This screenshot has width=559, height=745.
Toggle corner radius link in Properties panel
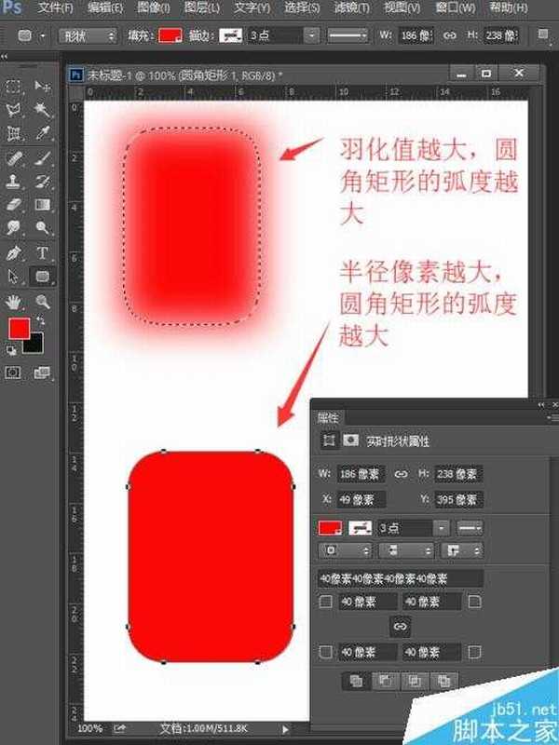[401, 627]
